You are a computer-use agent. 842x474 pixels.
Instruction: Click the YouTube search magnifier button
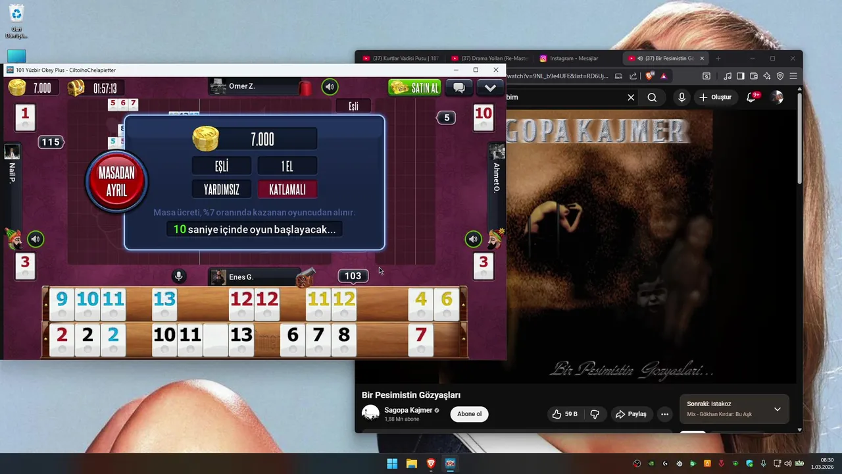click(652, 97)
